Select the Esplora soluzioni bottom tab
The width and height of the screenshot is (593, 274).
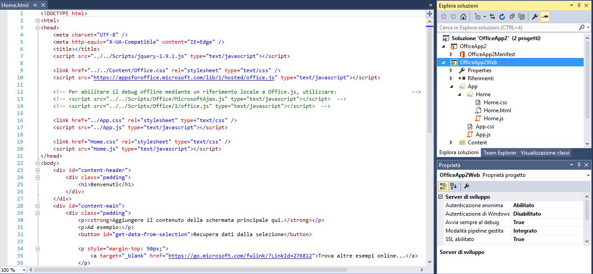pyautogui.click(x=459, y=152)
